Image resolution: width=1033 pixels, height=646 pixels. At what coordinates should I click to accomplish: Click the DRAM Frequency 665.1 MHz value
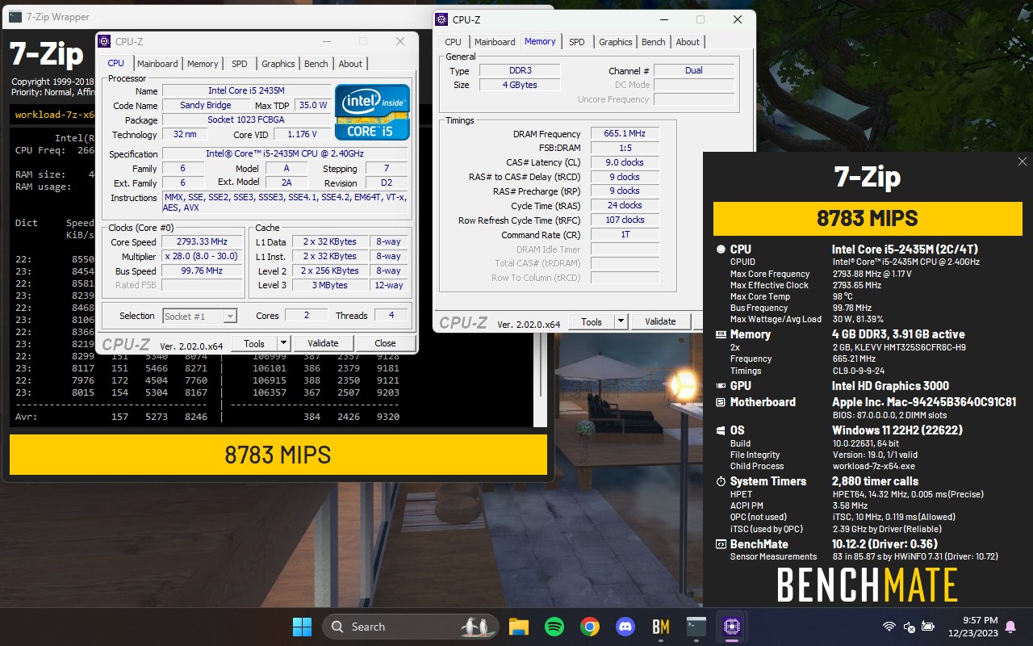[x=625, y=133]
